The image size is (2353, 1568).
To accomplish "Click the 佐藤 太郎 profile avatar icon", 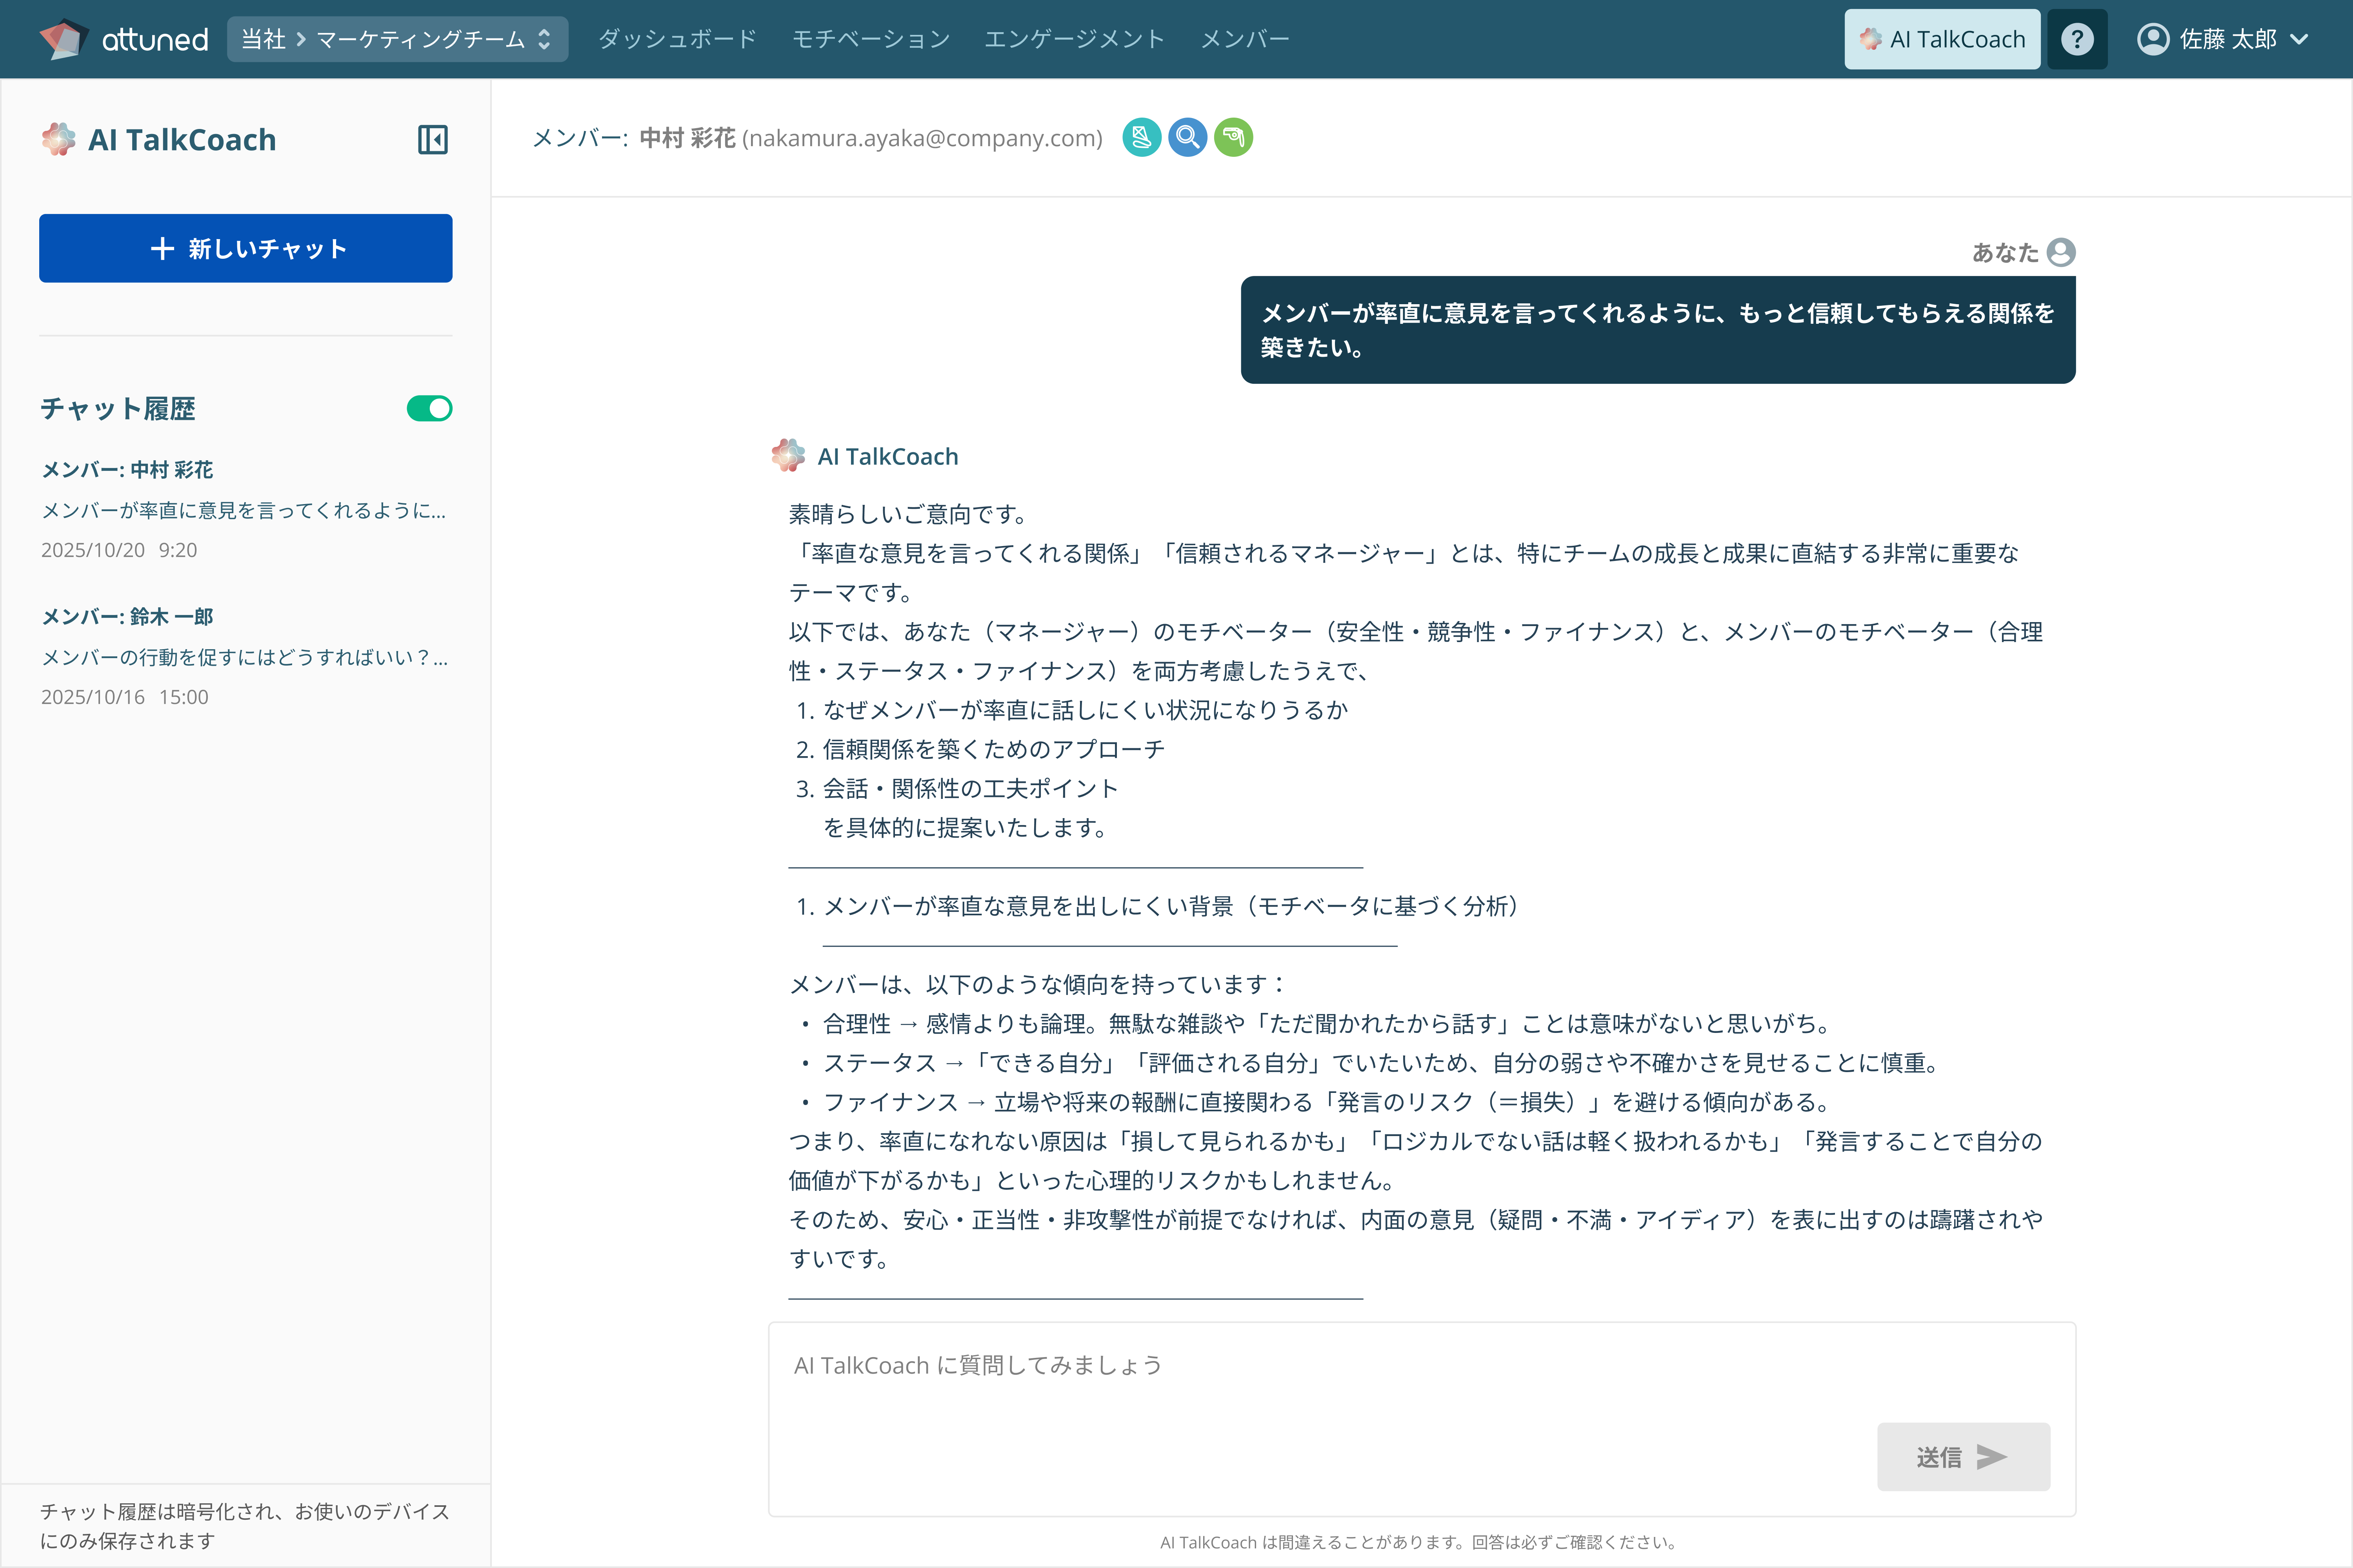I will pos(2153,39).
